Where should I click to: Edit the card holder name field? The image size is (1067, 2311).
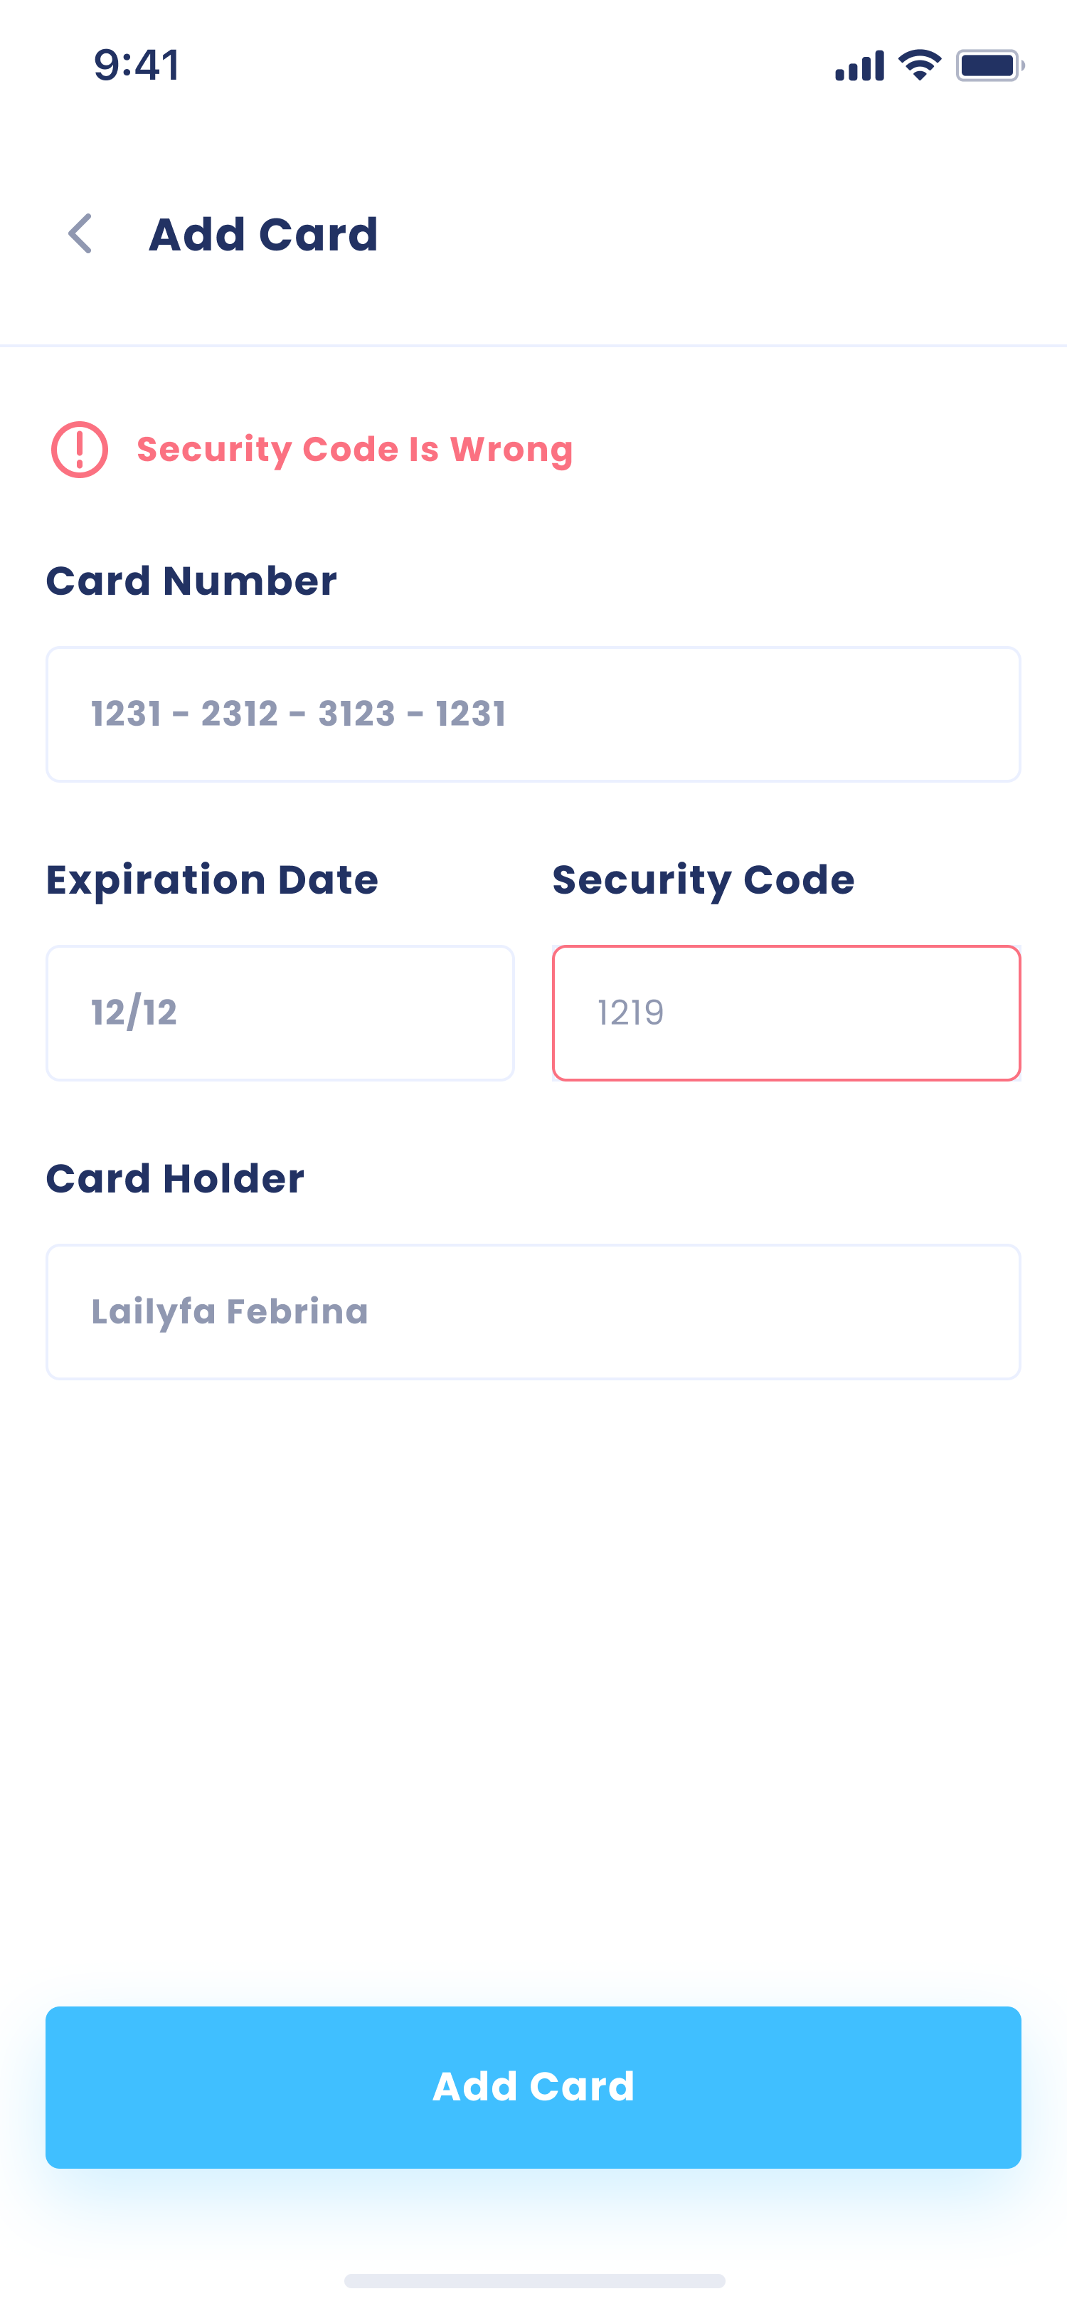(533, 1311)
